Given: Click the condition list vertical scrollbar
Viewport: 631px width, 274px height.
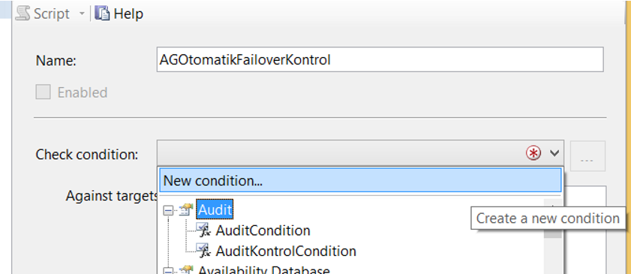Looking at the screenshot, I should pos(552,236).
